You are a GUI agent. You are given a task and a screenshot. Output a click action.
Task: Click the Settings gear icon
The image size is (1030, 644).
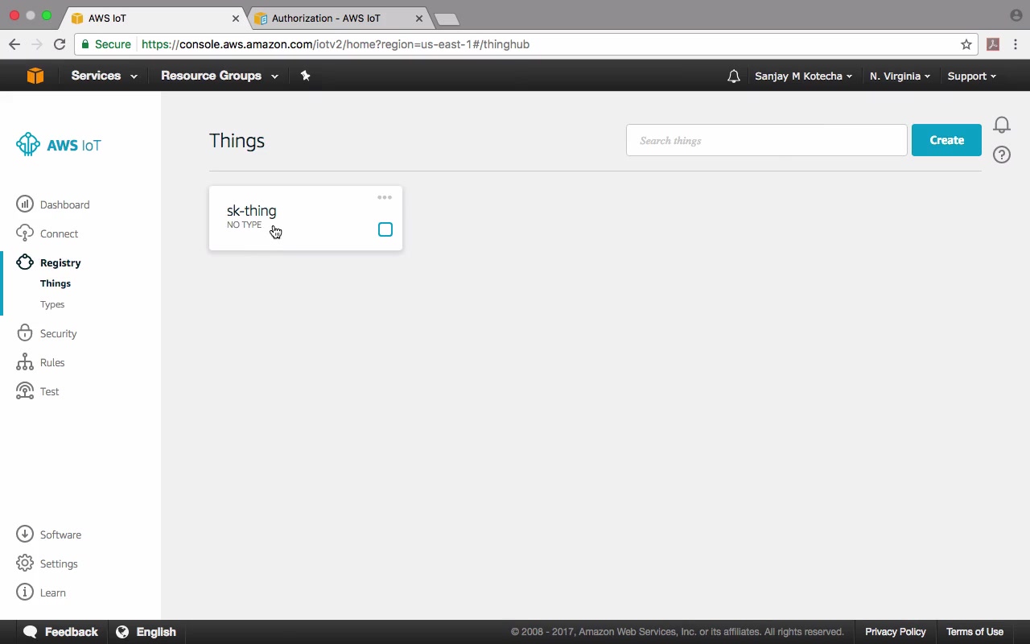click(x=25, y=563)
